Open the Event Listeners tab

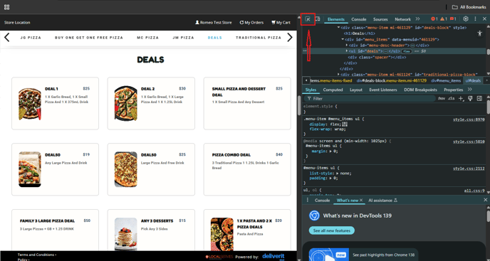383,90
